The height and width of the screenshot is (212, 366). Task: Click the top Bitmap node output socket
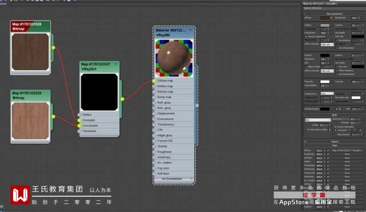(53, 47)
